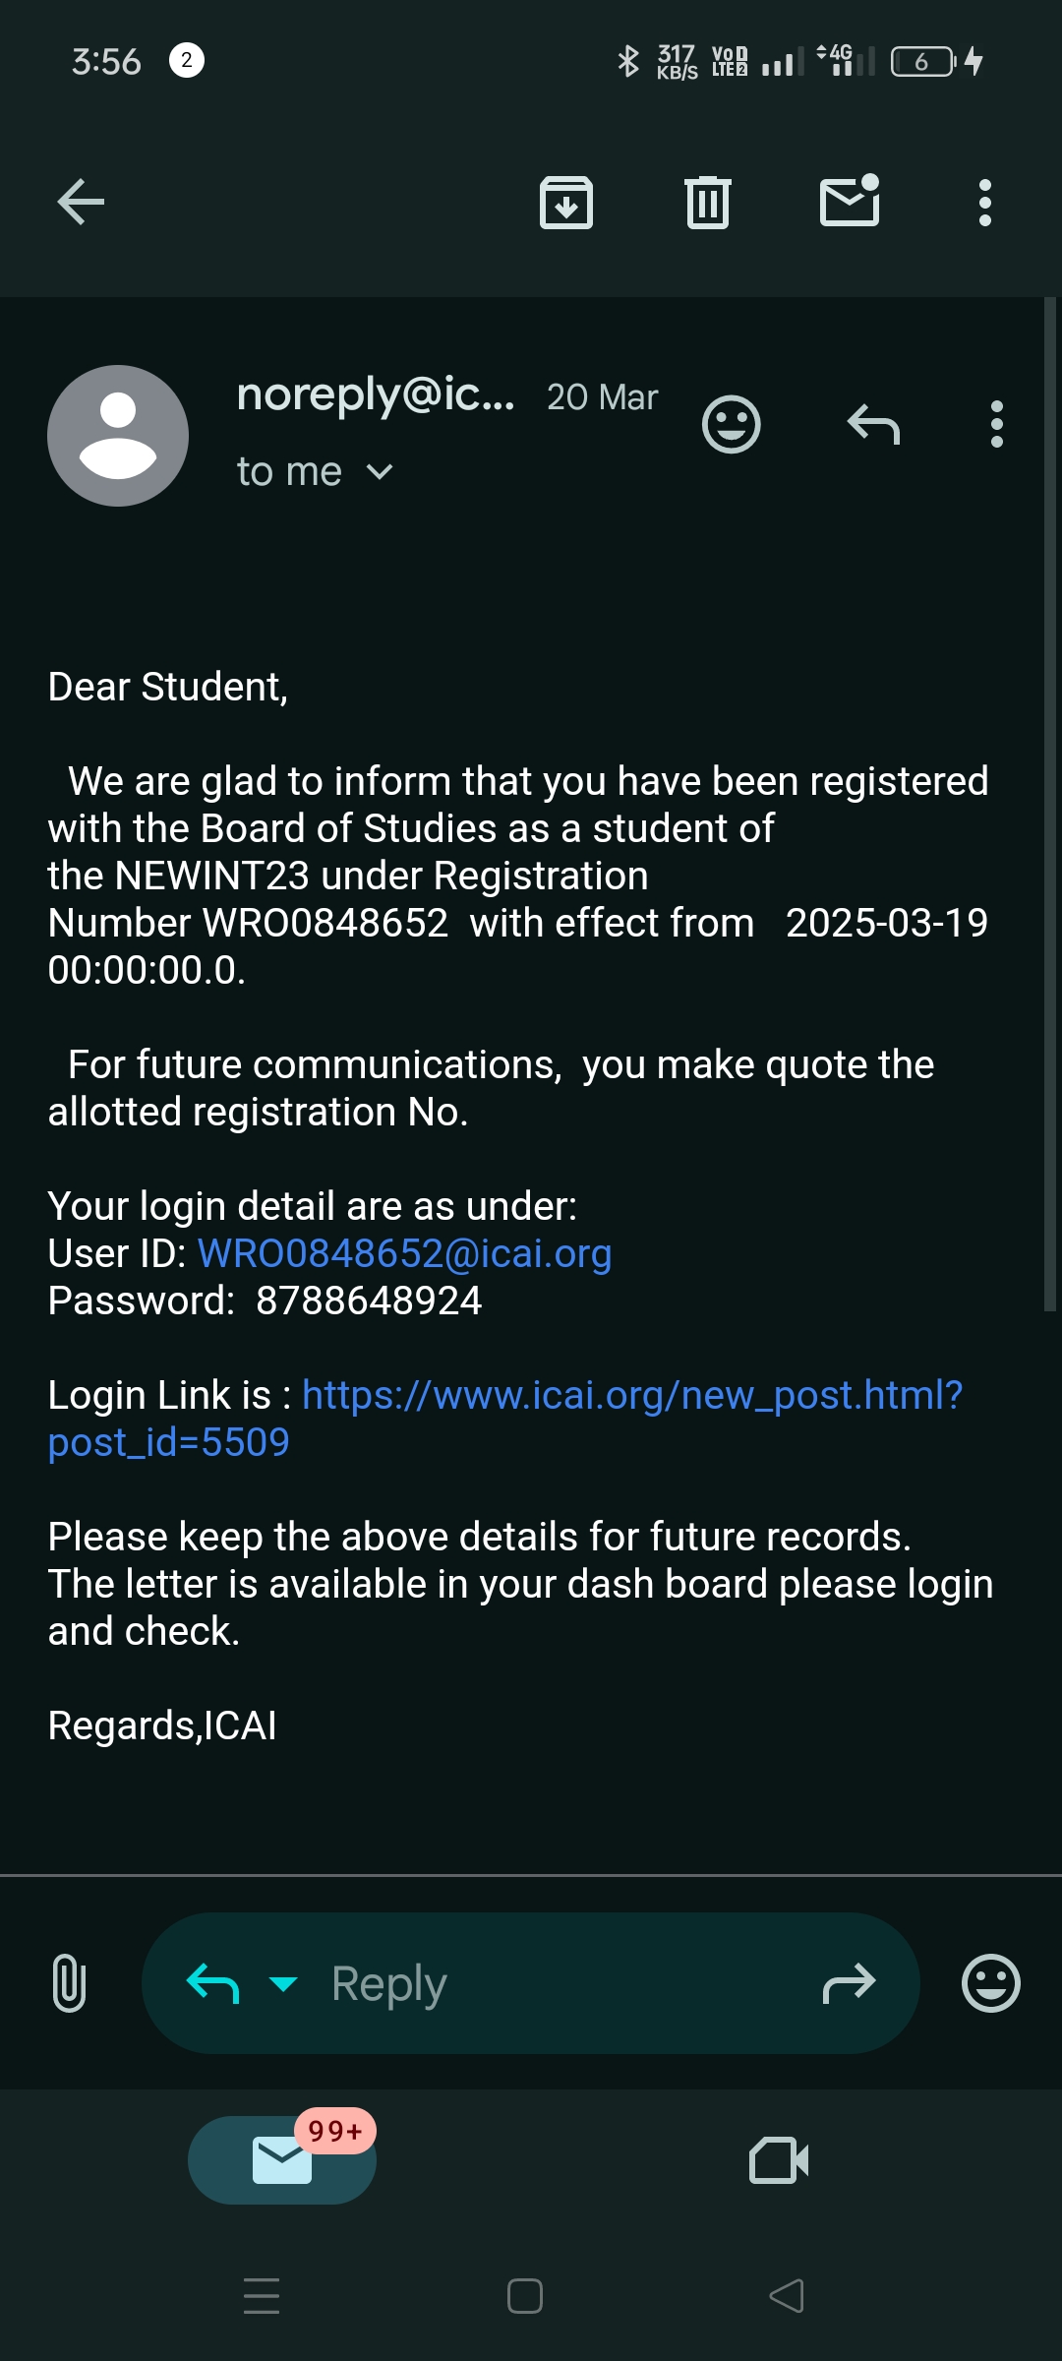Add emoji reaction beside the date
The height and width of the screenshot is (2361, 1062).
pyautogui.click(x=732, y=425)
